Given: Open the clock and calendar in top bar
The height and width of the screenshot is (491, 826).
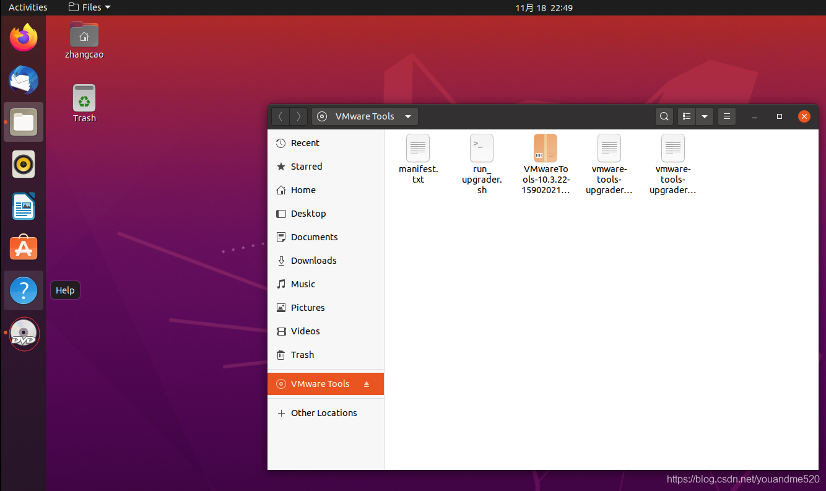Looking at the screenshot, I should [x=544, y=7].
